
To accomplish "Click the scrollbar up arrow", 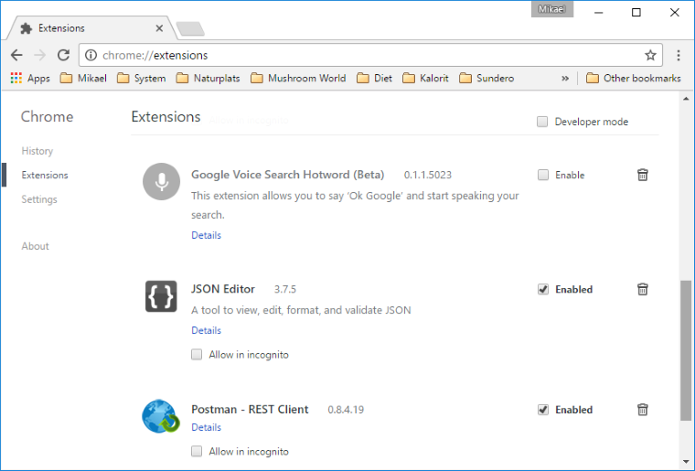I will pos(686,99).
